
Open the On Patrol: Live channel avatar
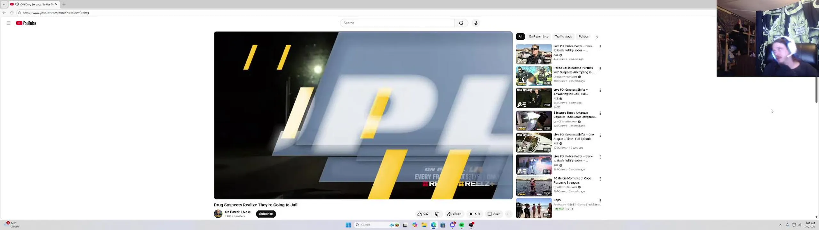click(x=218, y=214)
